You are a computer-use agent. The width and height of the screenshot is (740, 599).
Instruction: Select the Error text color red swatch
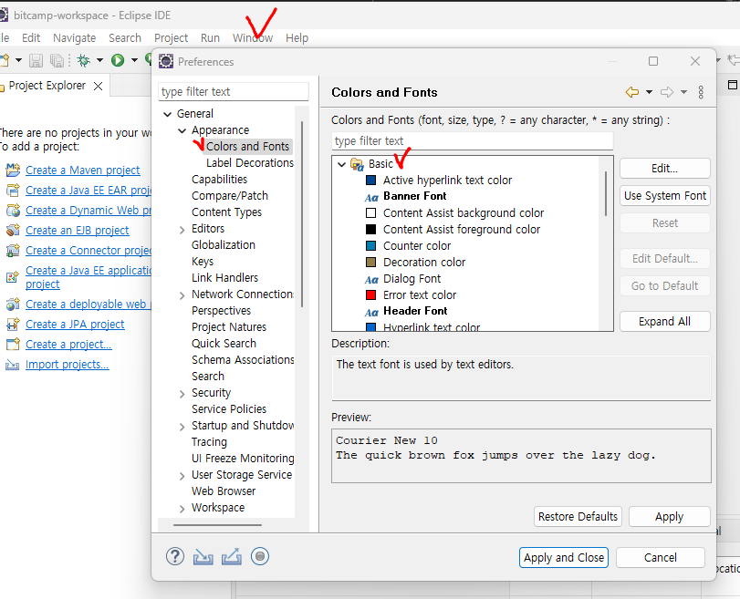(371, 295)
